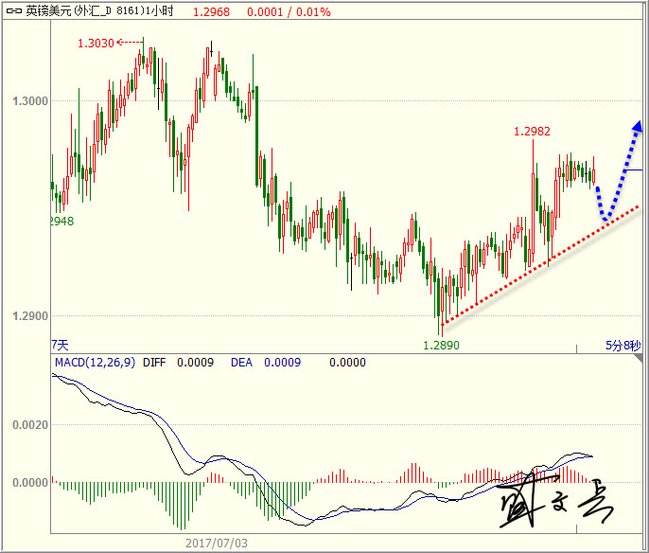Select the 1.3030 high price marker

coord(96,44)
